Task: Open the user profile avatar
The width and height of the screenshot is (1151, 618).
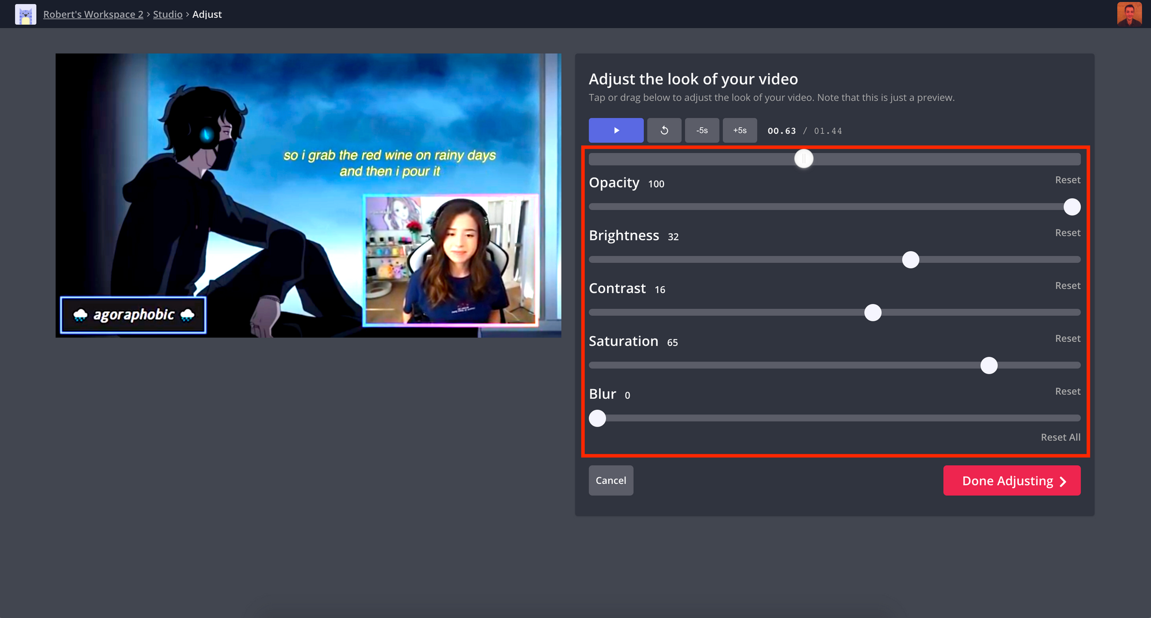Action: 1129,14
